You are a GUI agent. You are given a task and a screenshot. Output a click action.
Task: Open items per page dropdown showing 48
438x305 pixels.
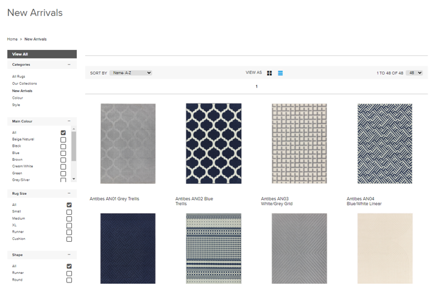tap(414, 73)
